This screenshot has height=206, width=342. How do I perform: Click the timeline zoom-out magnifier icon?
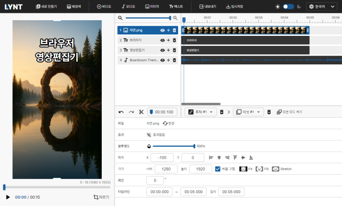120,18
